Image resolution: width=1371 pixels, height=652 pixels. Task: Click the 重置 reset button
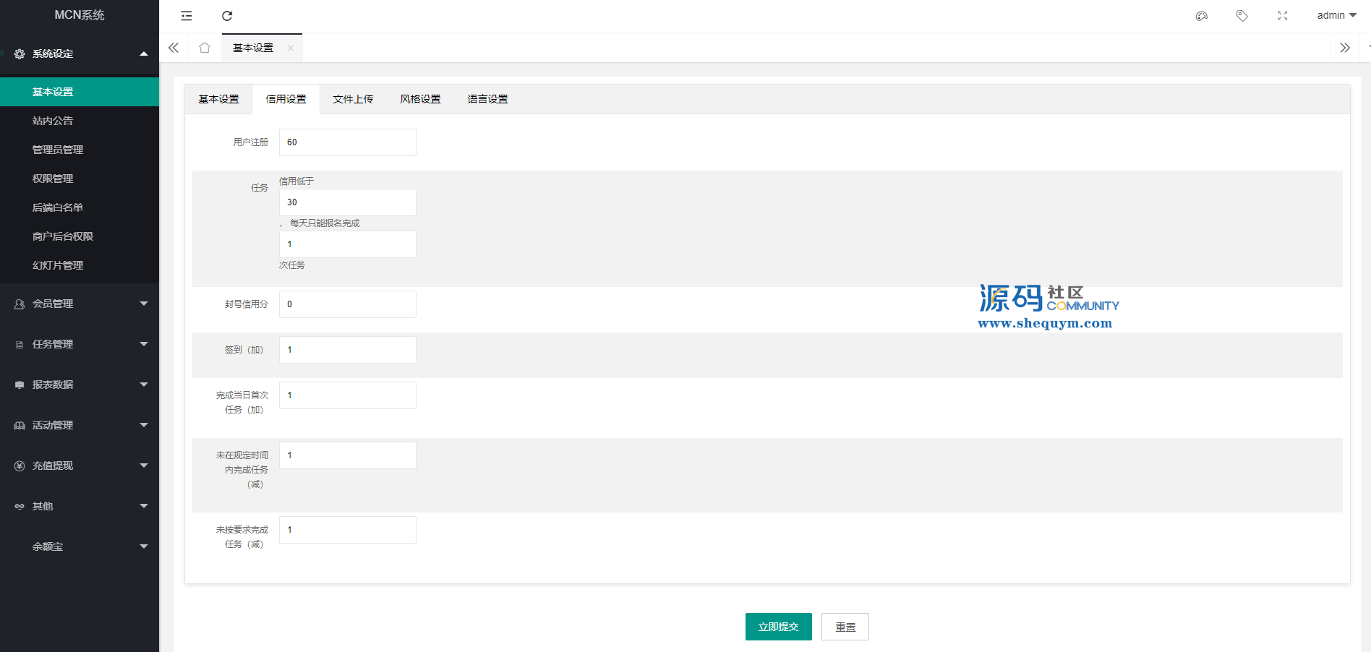pos(845,627)
